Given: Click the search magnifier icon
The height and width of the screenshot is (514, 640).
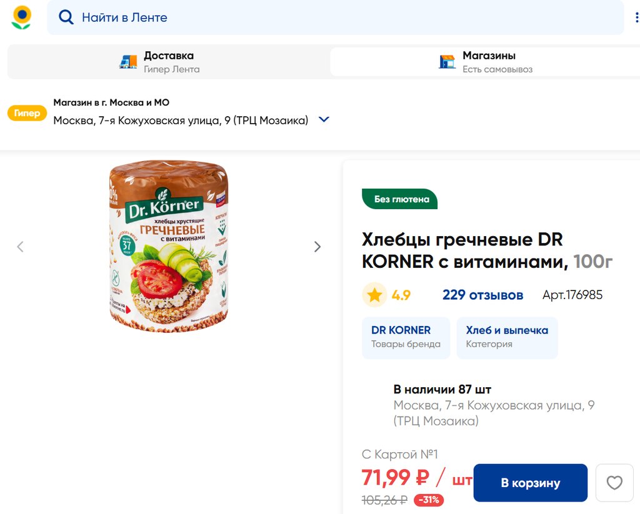Looking at the screenshot, I should pyautogui.click(x=66, y=17).
